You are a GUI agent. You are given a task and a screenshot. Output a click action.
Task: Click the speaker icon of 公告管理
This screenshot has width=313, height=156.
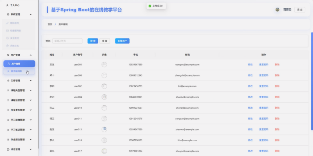[x=8, y=81]
